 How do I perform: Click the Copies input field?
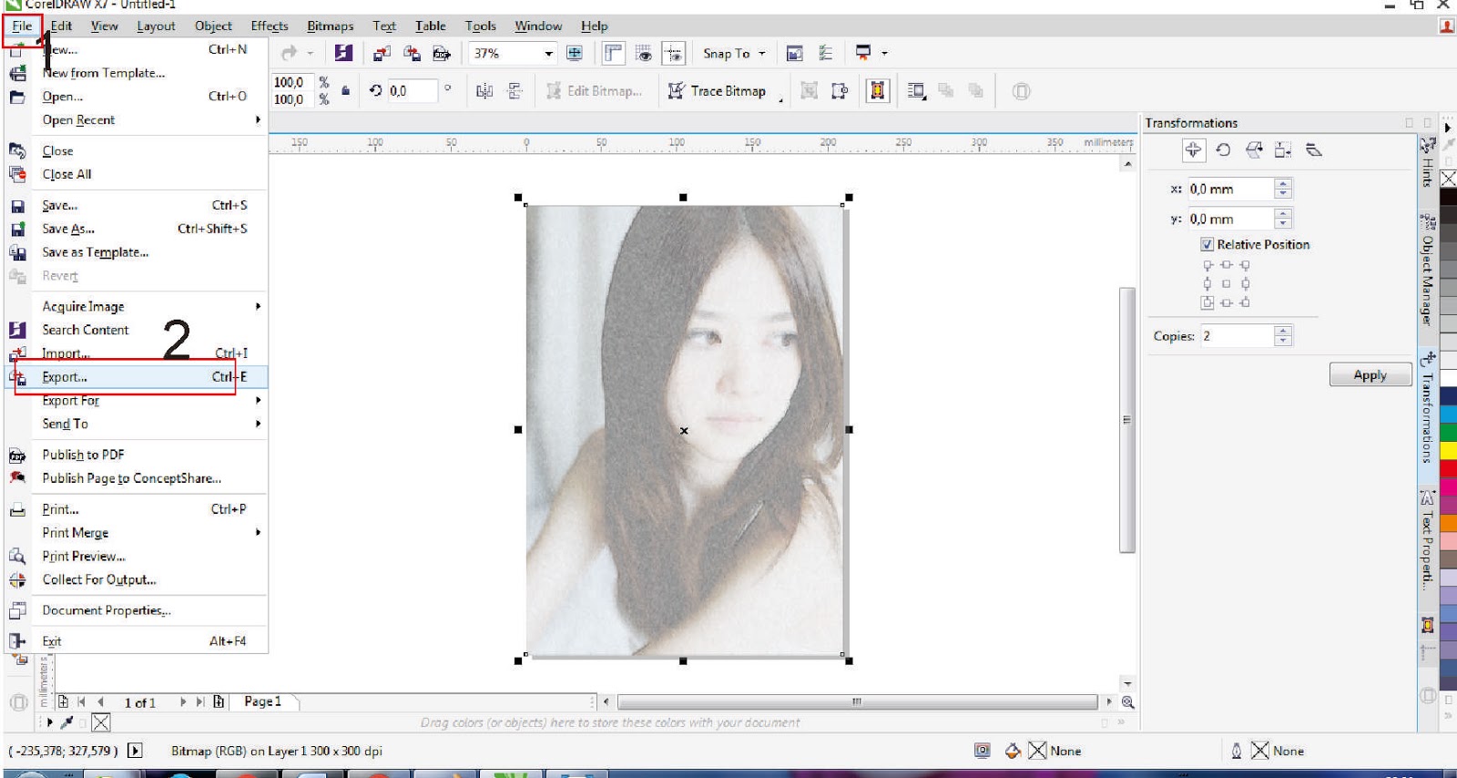tap(1236, 336)
